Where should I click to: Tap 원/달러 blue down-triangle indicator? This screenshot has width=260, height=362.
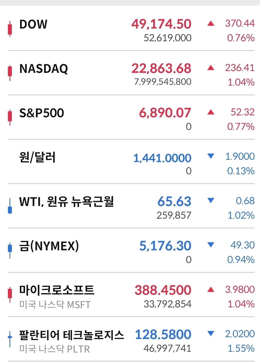coord(211,156)
